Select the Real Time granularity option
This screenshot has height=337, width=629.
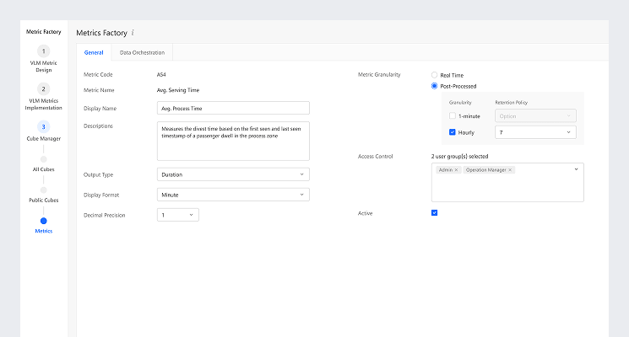[435, 75]
